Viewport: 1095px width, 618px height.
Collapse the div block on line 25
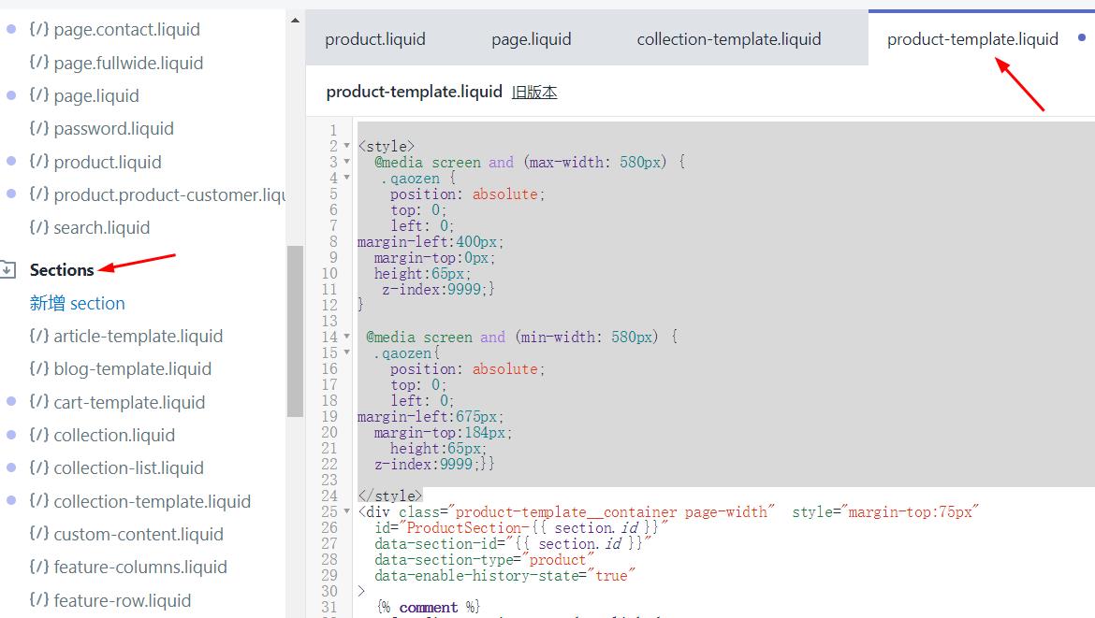[x=347, y=512]
